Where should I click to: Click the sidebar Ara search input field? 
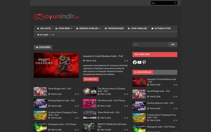point(150,45)
